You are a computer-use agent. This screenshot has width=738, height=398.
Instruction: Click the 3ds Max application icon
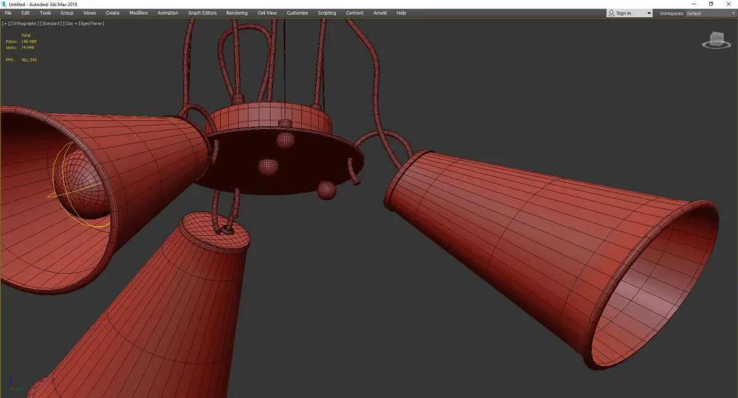4,4
